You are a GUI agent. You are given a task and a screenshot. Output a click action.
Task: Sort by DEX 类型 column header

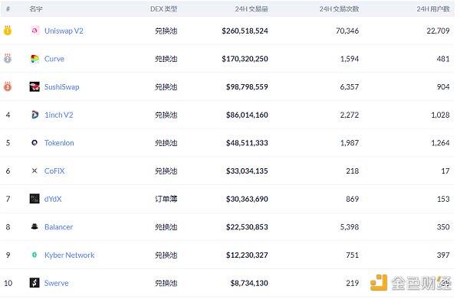click(x=164, y=9)
